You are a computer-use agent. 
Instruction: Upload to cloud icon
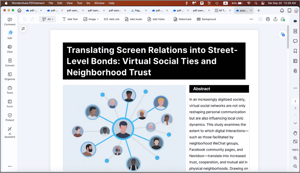283,19
